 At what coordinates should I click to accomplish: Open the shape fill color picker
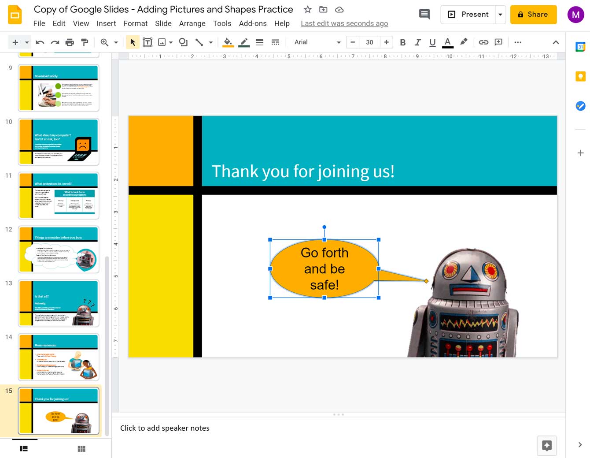click(x=228, y=42)
